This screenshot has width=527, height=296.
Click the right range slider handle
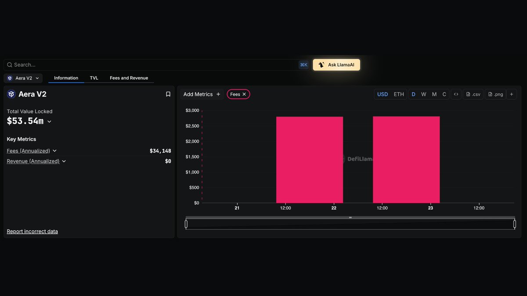tap(514, 224)
